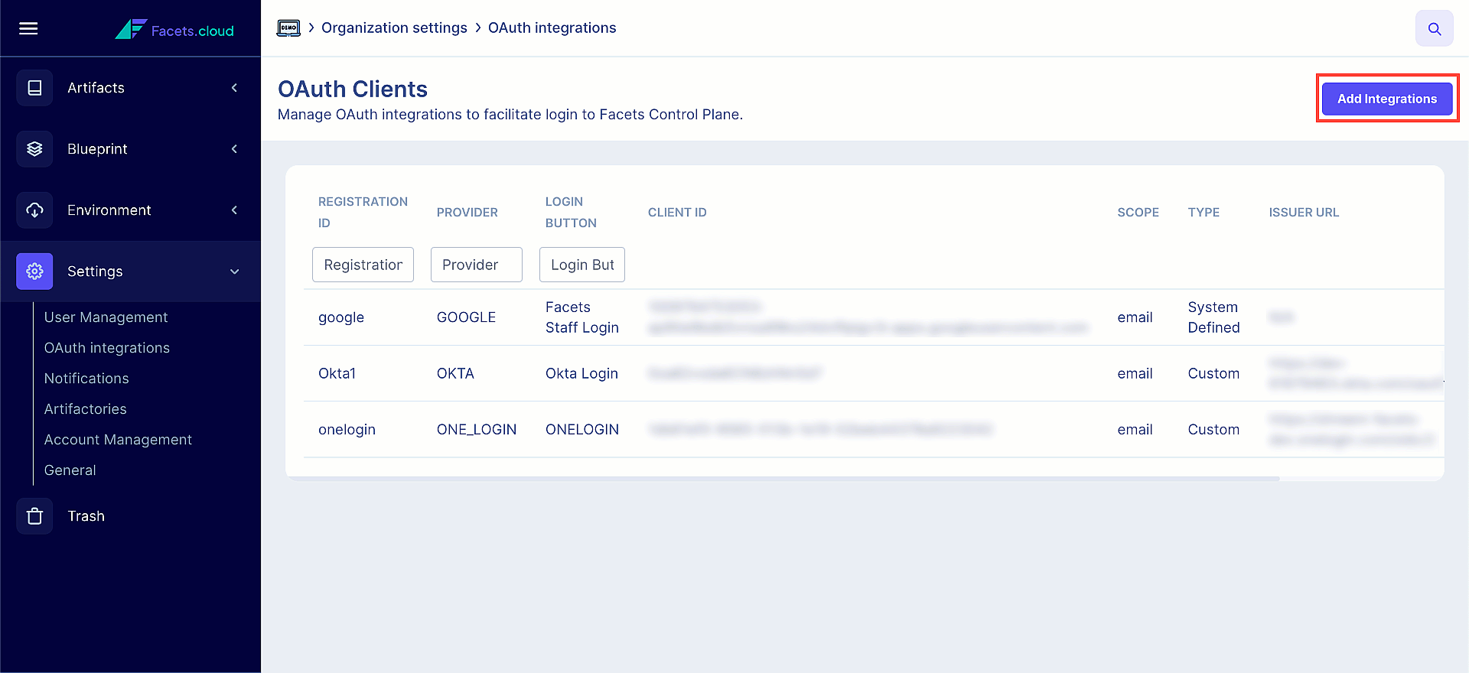The height and width of the screenshot is (673, 1469).
Task: Click the ONE_LOGIN provider cell
Action: click(477, 430)
